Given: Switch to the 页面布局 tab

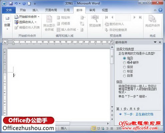Looking at the screenshot, I should pyautogui.click(x=51, y=10).
